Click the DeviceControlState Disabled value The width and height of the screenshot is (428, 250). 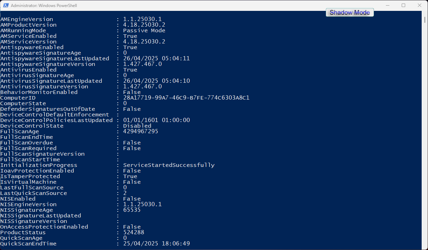(137, 126)
